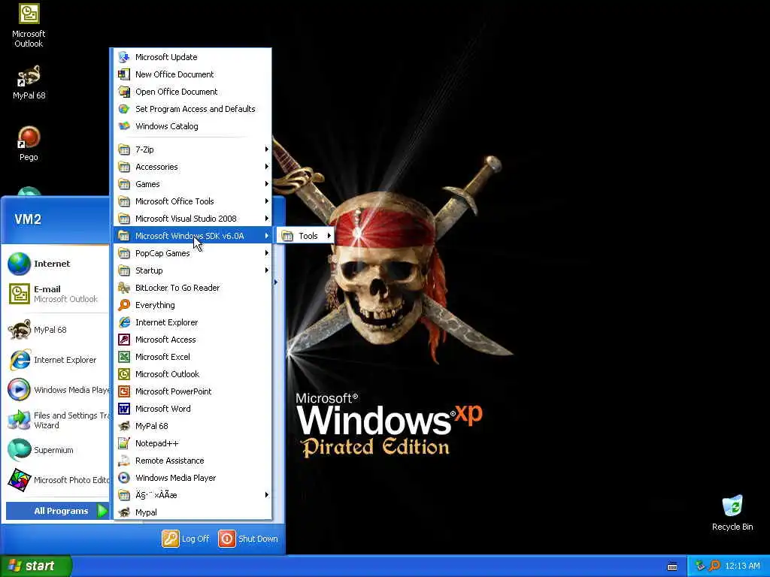770x577 pixels.
Task: Expand the Accessories submenu arrow
Action: (x=267, y=166)
